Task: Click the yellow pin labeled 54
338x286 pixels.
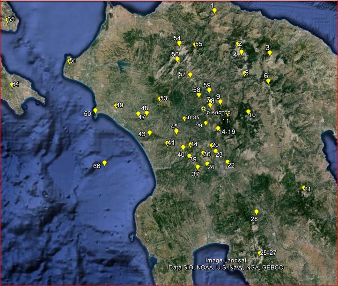Action: point(179,44)
